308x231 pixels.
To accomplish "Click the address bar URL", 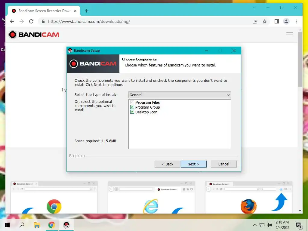I will point(89,21).
